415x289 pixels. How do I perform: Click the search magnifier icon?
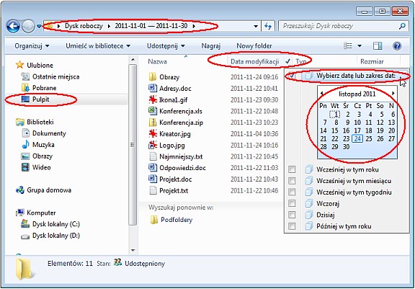402,26
